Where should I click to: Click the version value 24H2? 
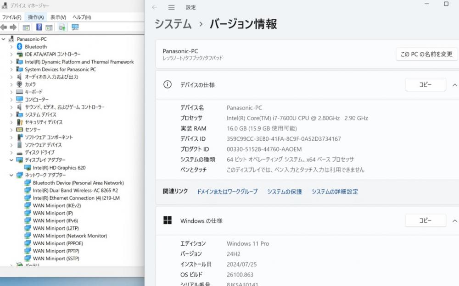click(233, 254)
